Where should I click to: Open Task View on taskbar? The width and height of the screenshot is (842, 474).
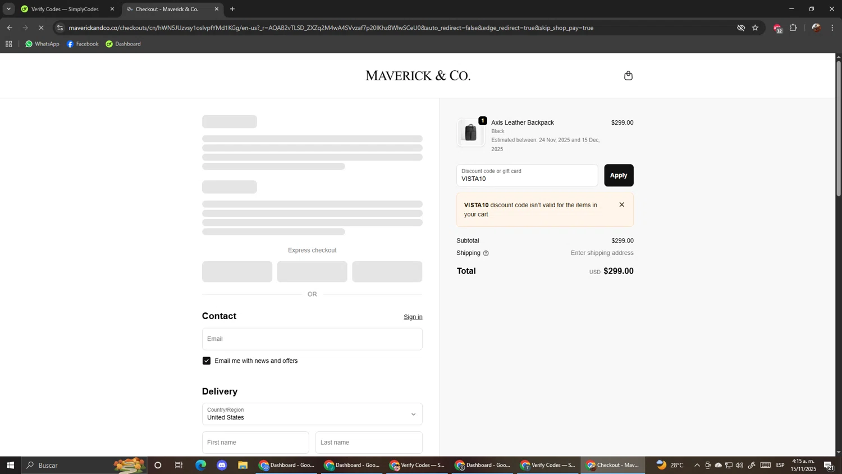[x=179, y=465]
